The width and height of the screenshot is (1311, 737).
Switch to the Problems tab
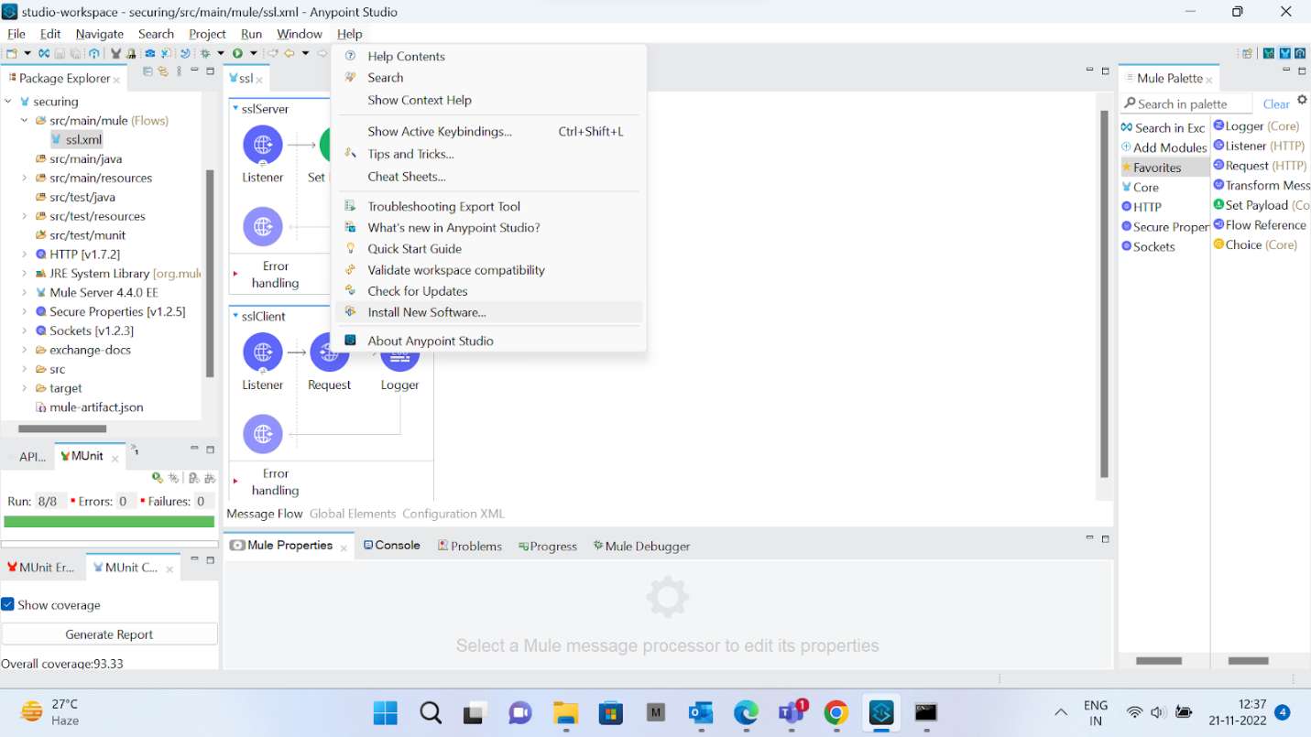470,546
